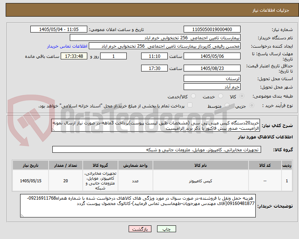Click the بازگشت back button

(140, 229)
